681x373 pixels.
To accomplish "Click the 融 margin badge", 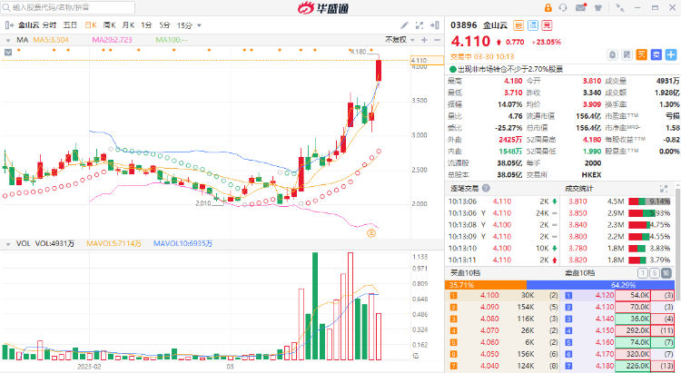I will click(x=518, y=25).
